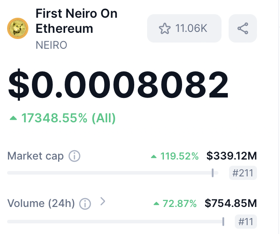Select the 17348.55% (All) change label
Screen dimensions: 280x234
(69, 118)
